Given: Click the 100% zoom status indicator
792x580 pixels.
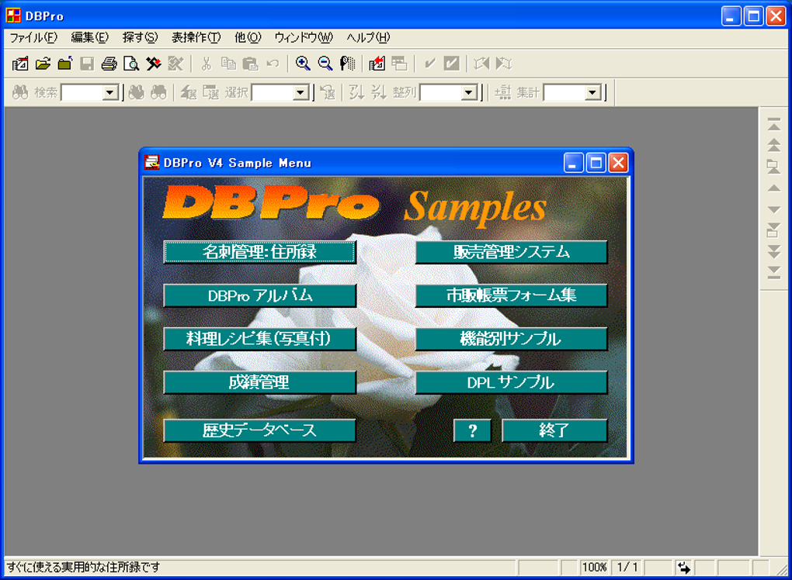Looking at the screenshot, I should tap(594, 568).
